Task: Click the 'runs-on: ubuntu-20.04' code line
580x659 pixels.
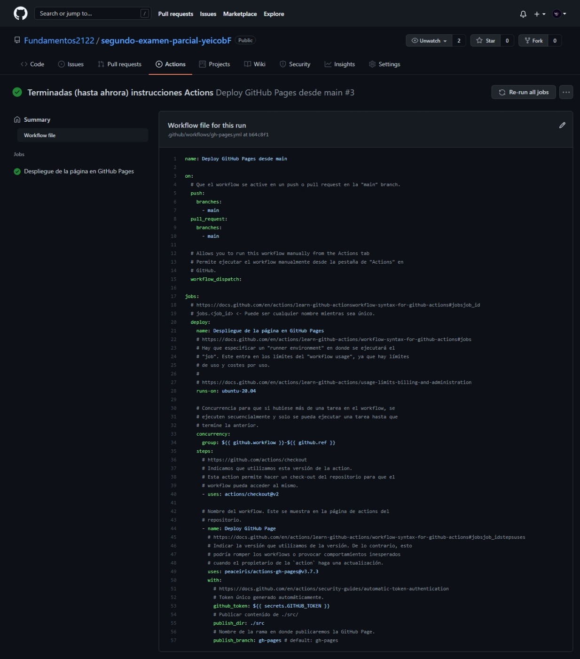Action: click(226, 391)
